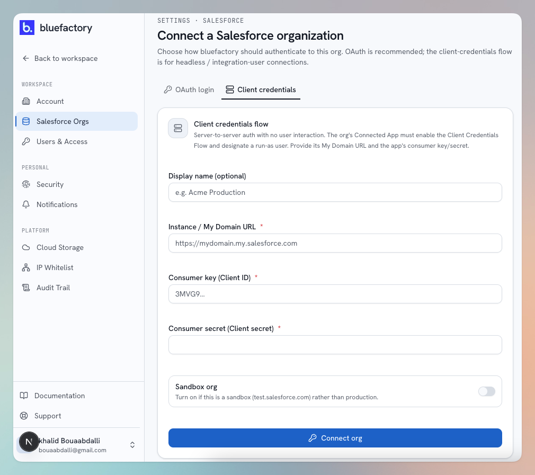Click the round N avatar badge
Screen dimensions: 535x475
click(29, 442)
